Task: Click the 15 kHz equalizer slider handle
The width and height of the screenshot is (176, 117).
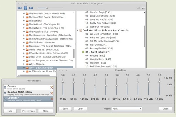Action: [159, 82]
